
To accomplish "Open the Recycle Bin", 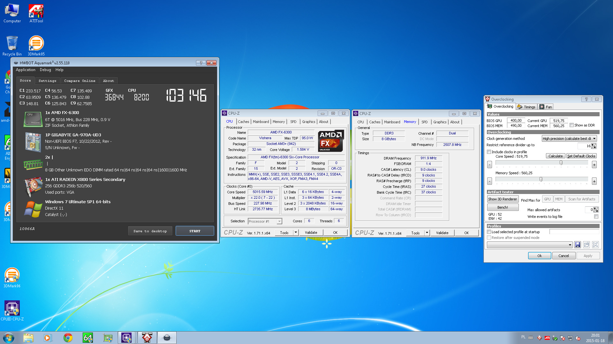I will 12,46.
